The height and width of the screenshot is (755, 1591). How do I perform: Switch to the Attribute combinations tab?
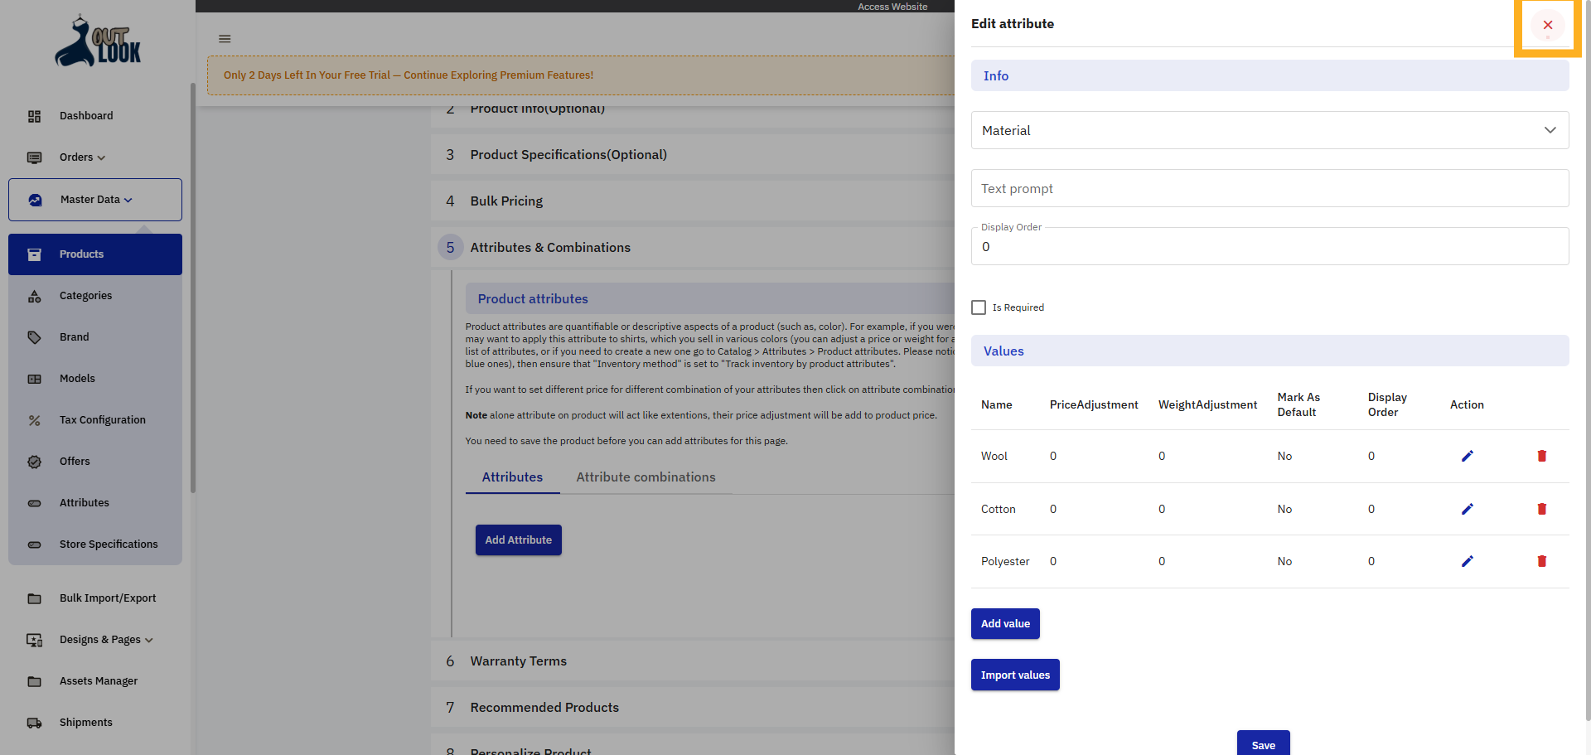click(646, 477)
